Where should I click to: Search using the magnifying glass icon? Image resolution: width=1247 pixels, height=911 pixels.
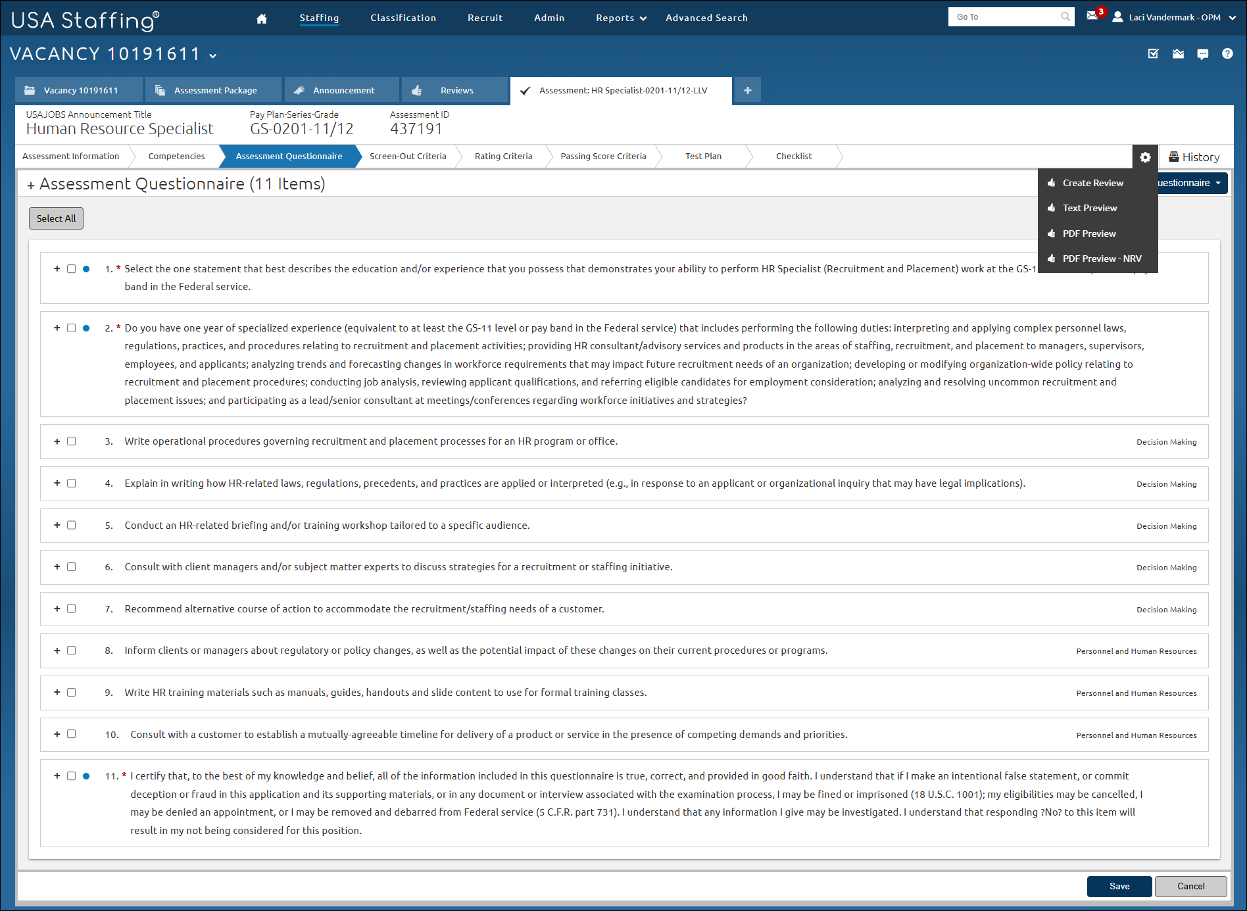[1064, 16]
